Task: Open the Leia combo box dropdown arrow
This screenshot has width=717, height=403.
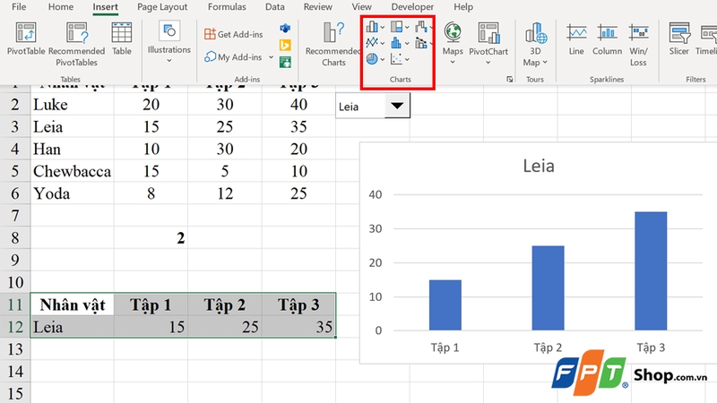Action: click(x=397, y=106)
